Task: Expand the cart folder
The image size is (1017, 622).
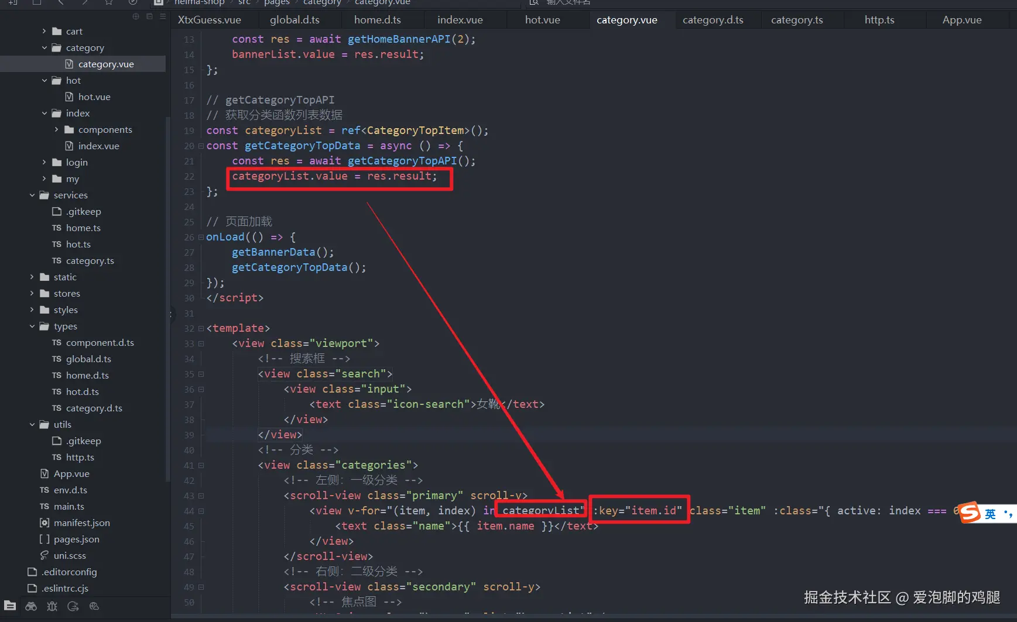Action: 44,31
